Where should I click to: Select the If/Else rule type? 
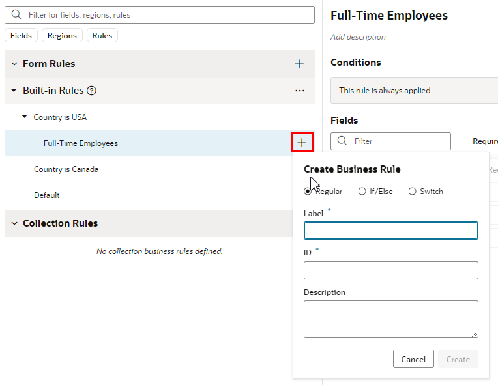[362, 192]
